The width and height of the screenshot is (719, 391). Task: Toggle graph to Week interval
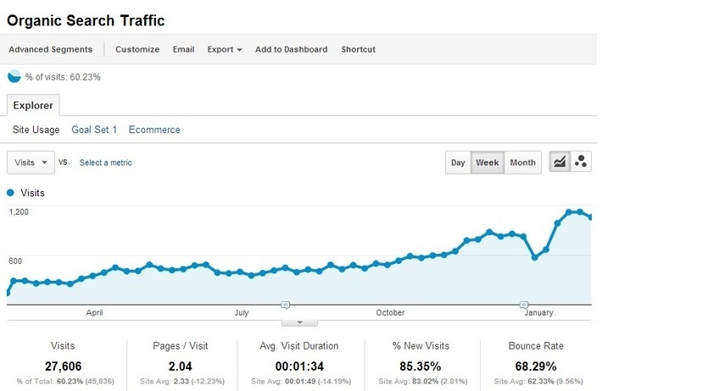487,162
